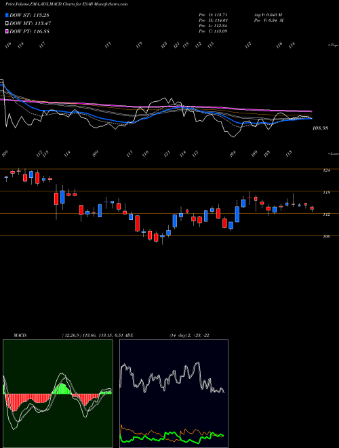Click the chart title mentioning ESAB MunafaSutra.com
This screenshot has height=448, width=339.
(x=66, y=4)
